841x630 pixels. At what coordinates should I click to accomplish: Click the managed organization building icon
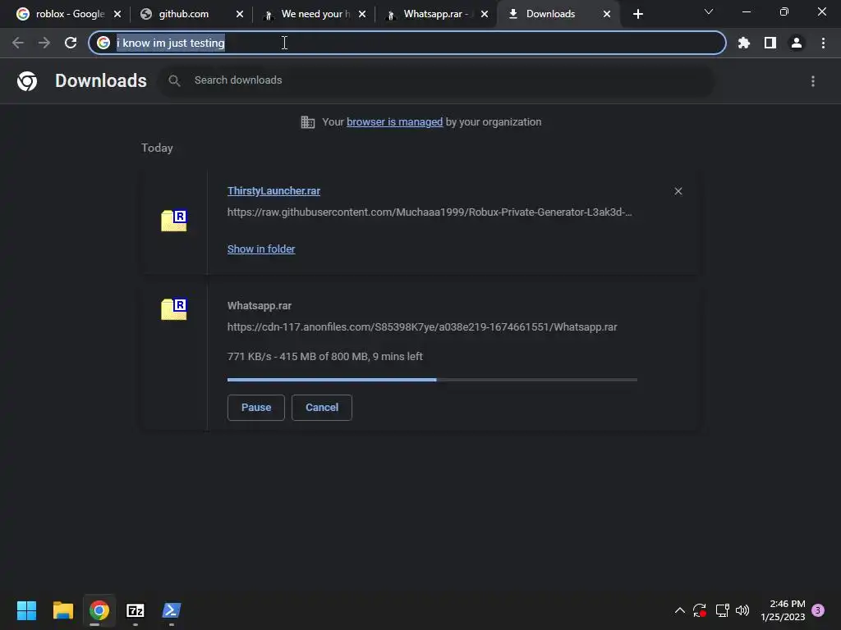307,122
